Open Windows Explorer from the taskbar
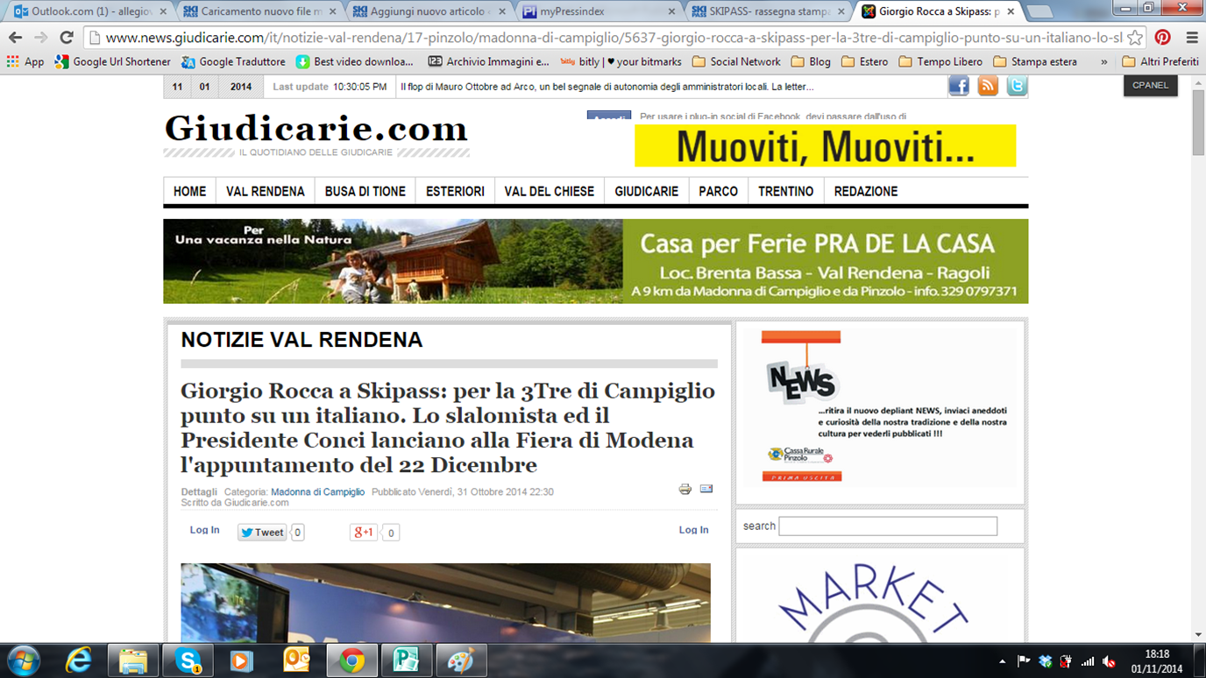 (133, 660)
